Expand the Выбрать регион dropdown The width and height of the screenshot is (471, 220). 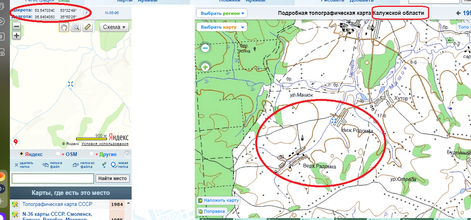click(222, 13)
